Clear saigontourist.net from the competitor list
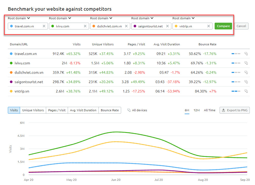 (x=167, y=26)
